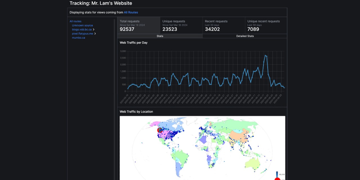The image size is (360, 180).
Task: Click the highest peak on the traffic chart
Action: [x=265, y=55]
